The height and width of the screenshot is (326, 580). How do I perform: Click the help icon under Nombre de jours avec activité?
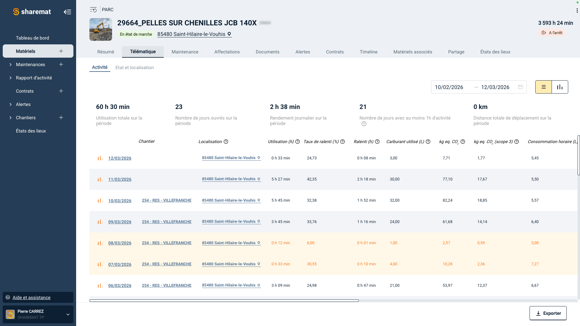click(x=364, y=123)
